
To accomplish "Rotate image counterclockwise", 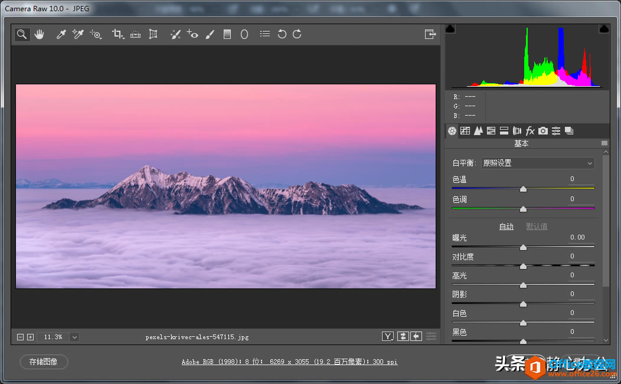I will 282,34.
